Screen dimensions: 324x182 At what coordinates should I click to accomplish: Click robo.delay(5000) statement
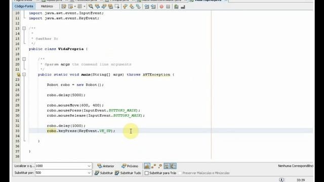coord(66,95)
